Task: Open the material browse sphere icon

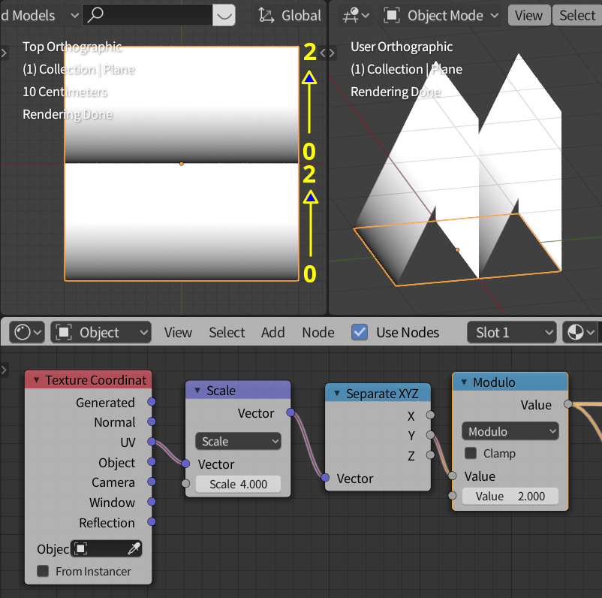Action: pyautogui.click(x=579, y=332)
